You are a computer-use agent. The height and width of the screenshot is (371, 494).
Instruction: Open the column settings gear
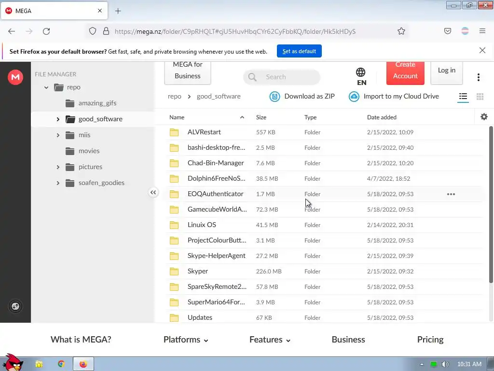(x=484, y=117)
